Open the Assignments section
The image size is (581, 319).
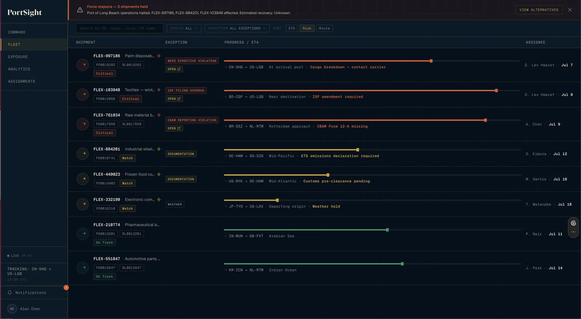(34, 81)
